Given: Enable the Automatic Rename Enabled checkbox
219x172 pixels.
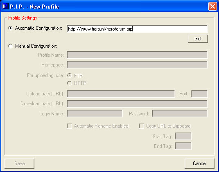Looking at the screenshot, I should pyautogui.click(x=70, y=126).
